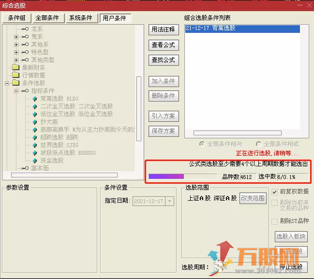Screen dimensions: 314x279
Task: Click the 删除条件 button
Action: click(164, 96)
